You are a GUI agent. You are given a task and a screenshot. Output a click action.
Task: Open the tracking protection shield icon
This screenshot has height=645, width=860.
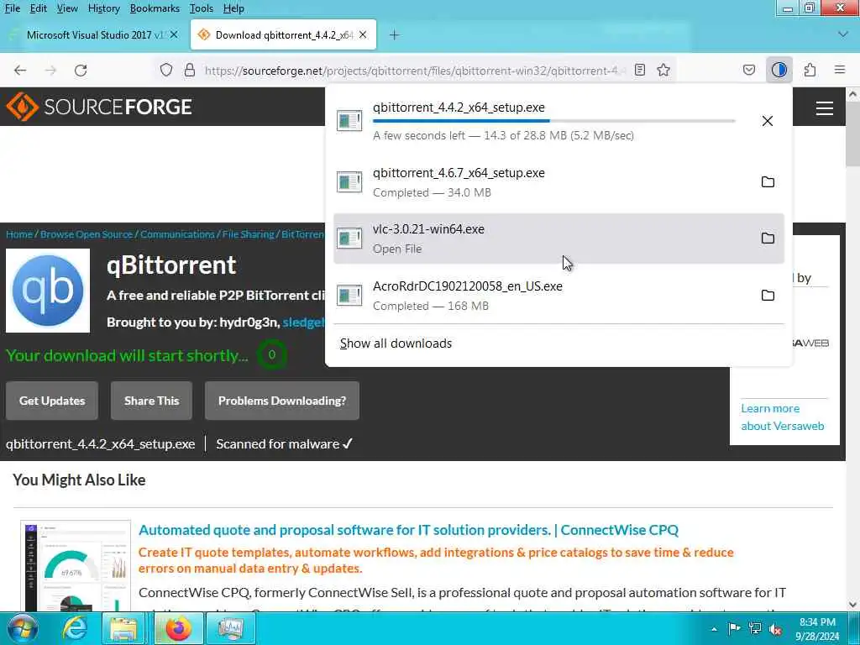166,71
